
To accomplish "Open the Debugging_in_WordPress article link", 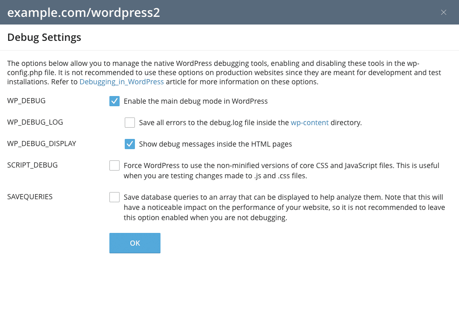I will click(122, 82).
